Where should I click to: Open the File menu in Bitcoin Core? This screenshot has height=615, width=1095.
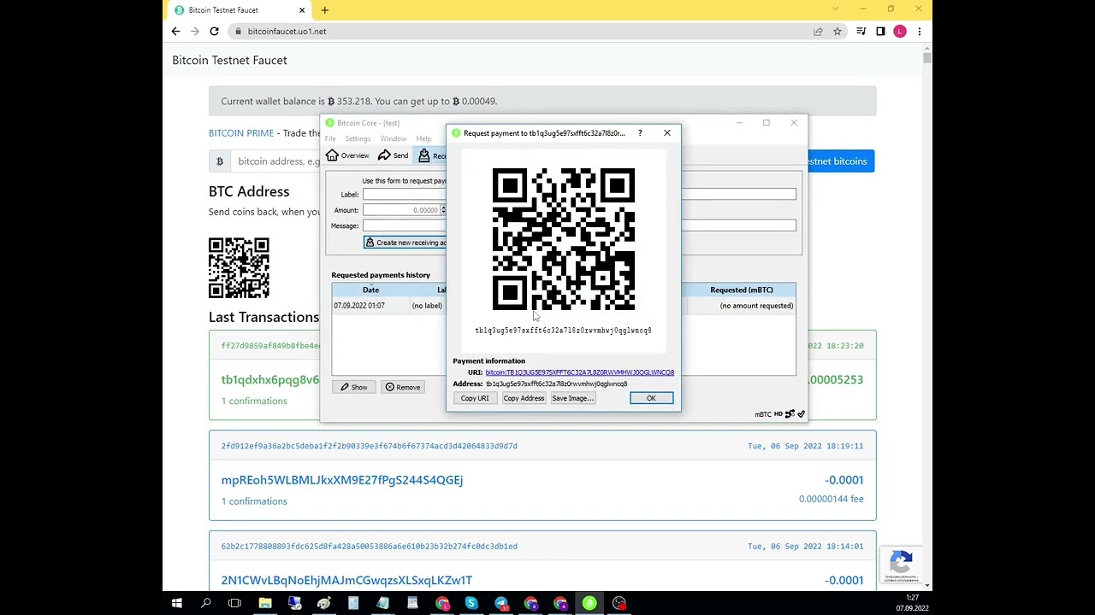[x=330, y=138]
